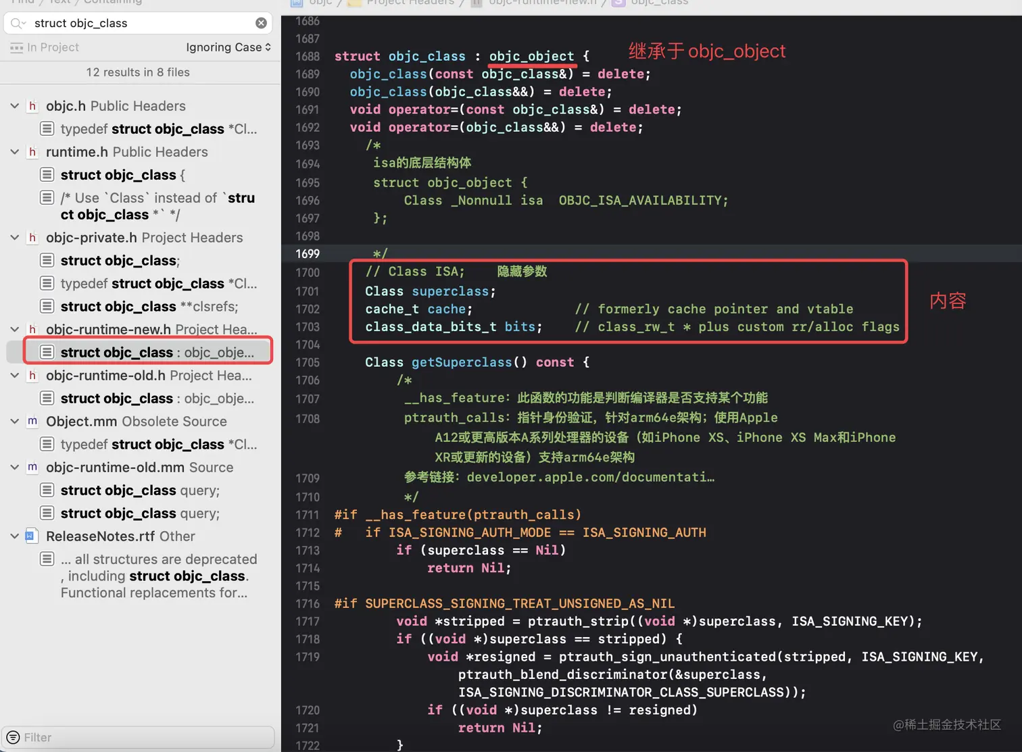This screenshot has width=1022, height=752.
Task: Click line number 1711 in the gutter
Action: pos(308,515)
